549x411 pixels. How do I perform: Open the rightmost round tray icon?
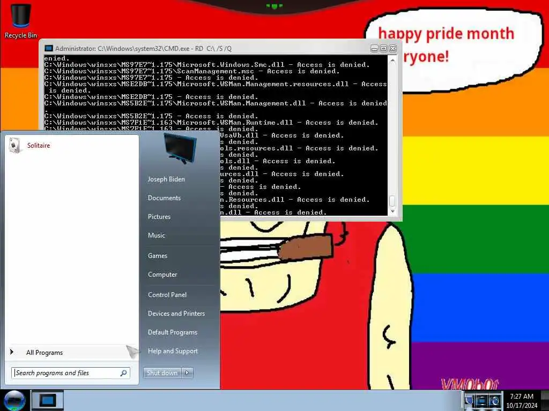pyautogui.click(x=495, y=401)
